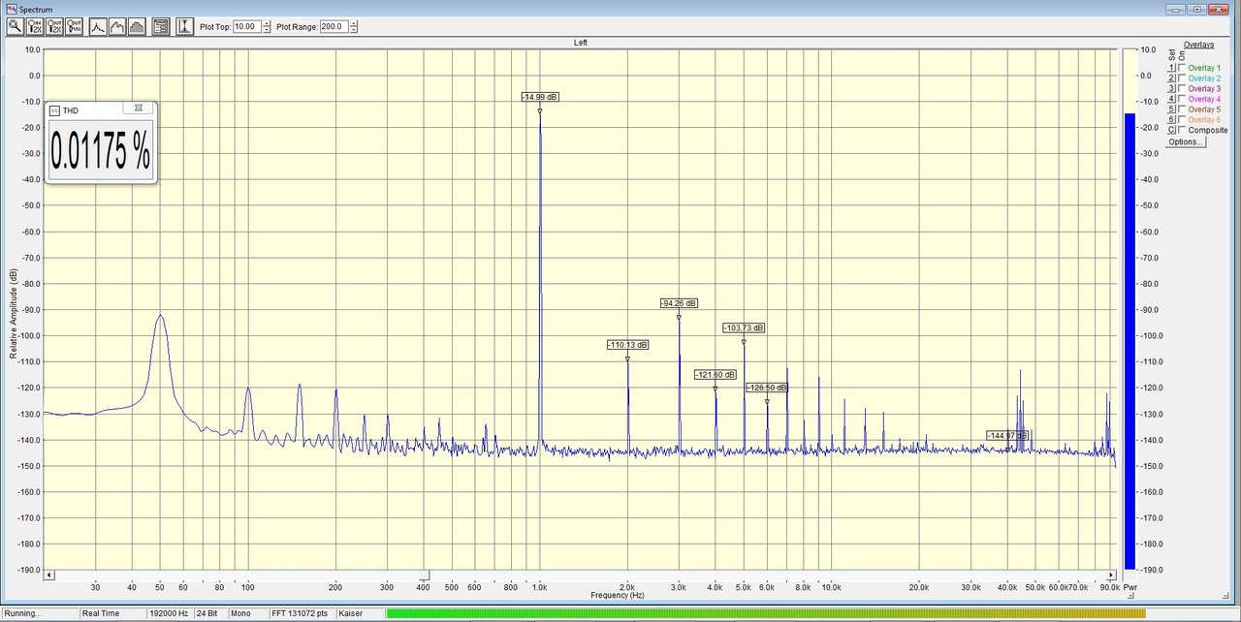Zoom out to full plot view
The width and height of the screenshot is (1241, 622).
pos(74,27)
